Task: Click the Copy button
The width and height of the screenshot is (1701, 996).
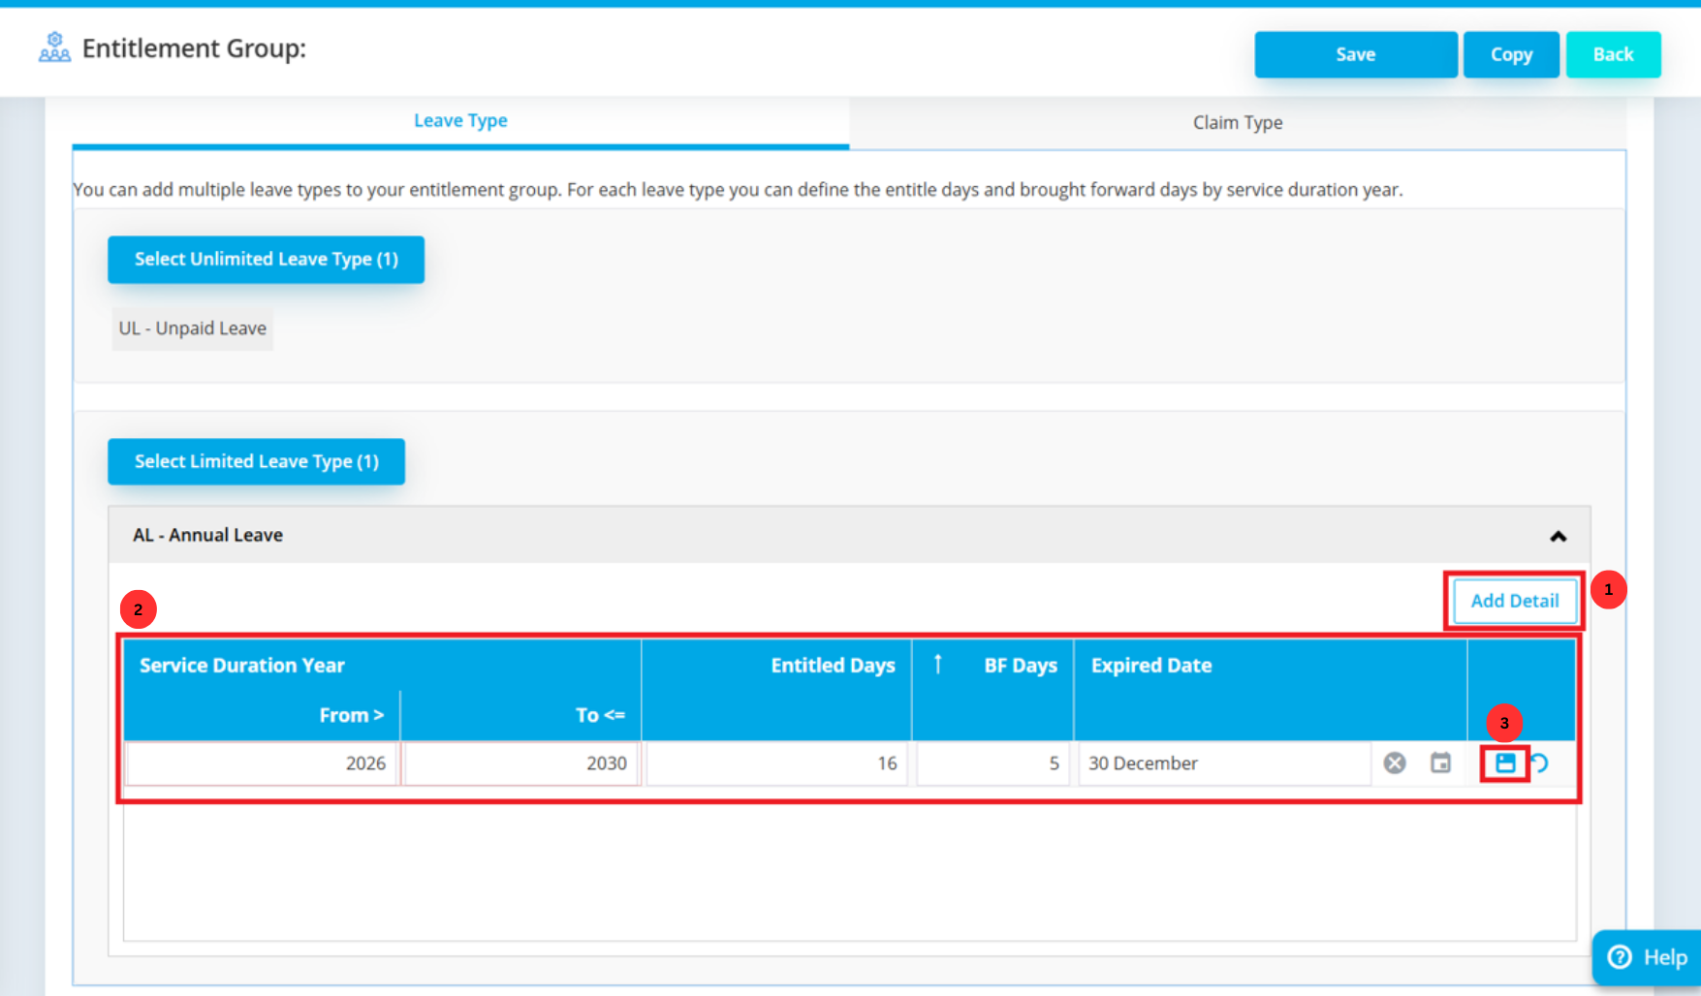Action: 1511,54
